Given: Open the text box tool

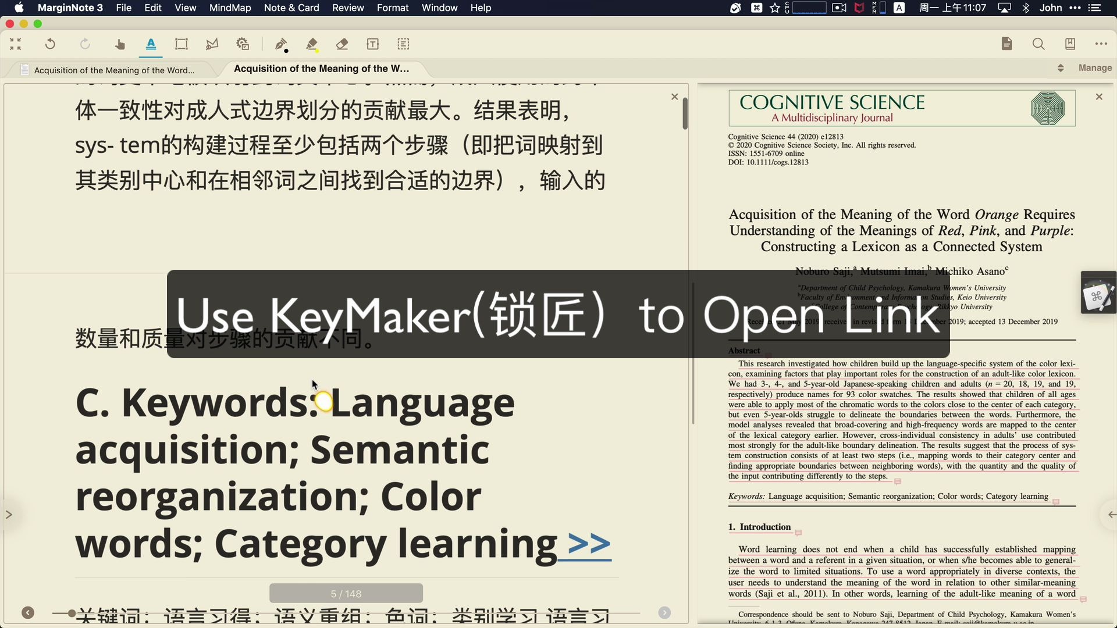Looking at the screenshot, I should click(x=372, y=44).
